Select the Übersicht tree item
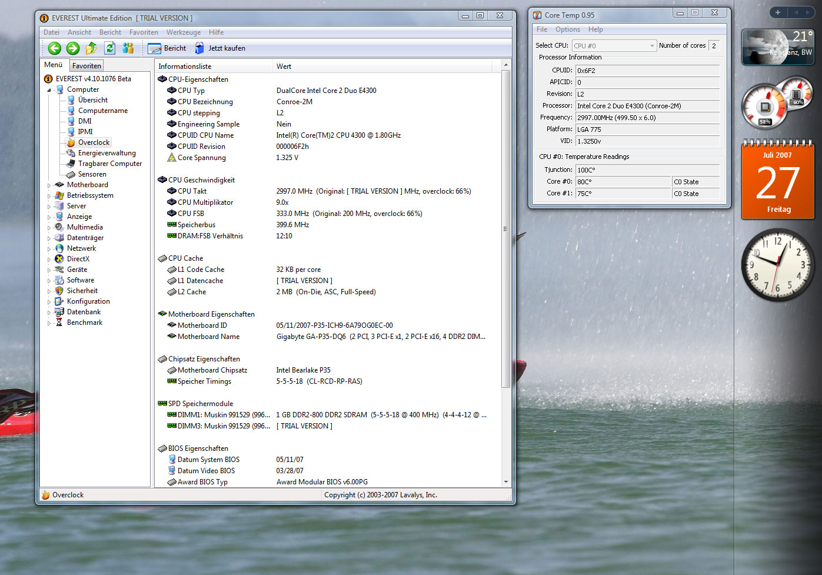Image resolution: width=822 pixels, height=575 pixels. (x=93, y=100)
